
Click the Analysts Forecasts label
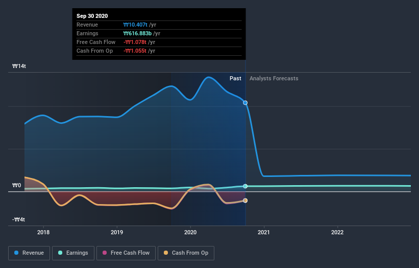pos(274,78)
